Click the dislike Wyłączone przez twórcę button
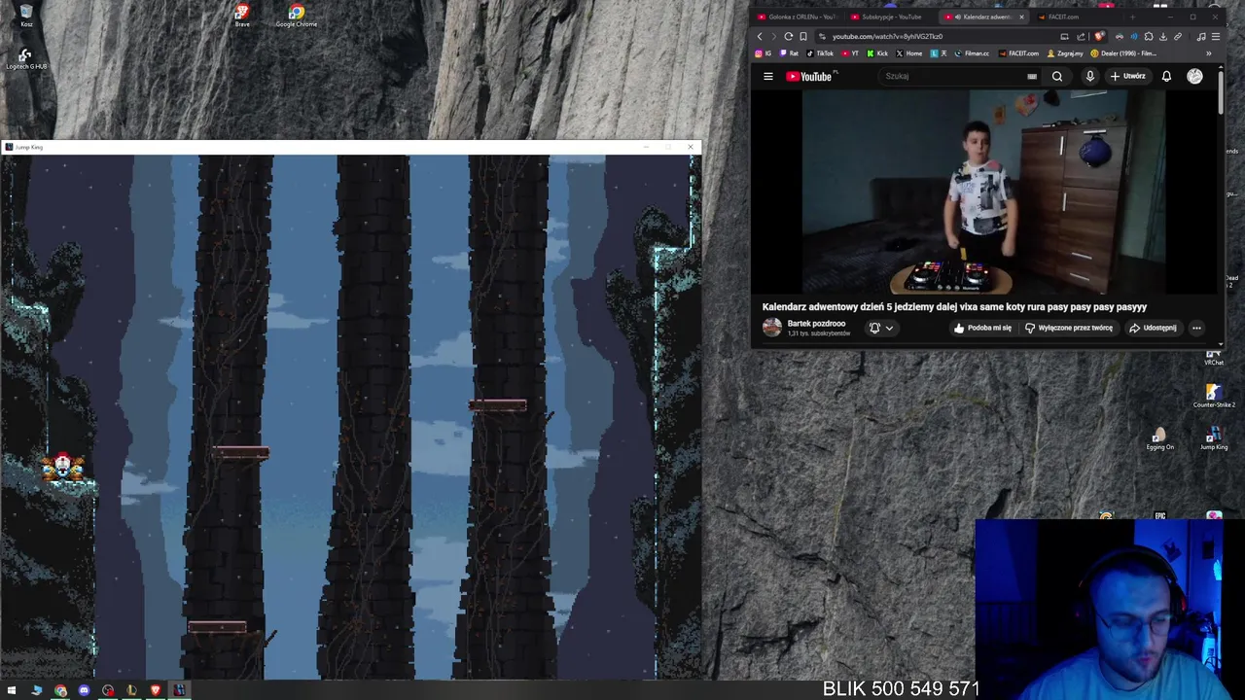This screenshot has height=700, width=1245. pyautogui.click(x=1068, y=328)
